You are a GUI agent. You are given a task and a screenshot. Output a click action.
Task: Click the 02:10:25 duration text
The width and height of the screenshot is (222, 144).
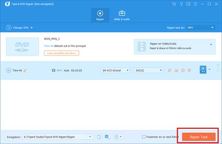point(77,70)
